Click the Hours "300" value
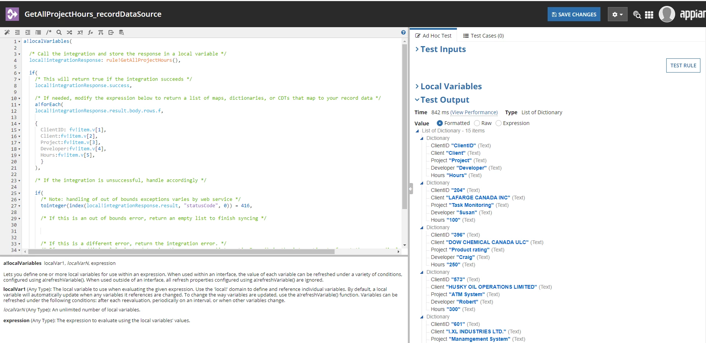 tap(453, 309)
